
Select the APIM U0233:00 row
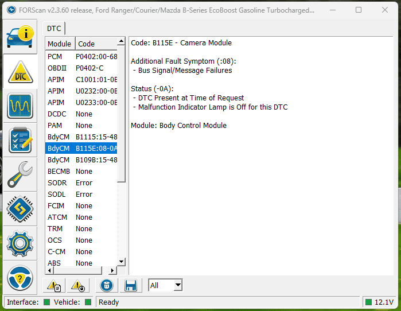pyautogui.click(x=81, y=103)
